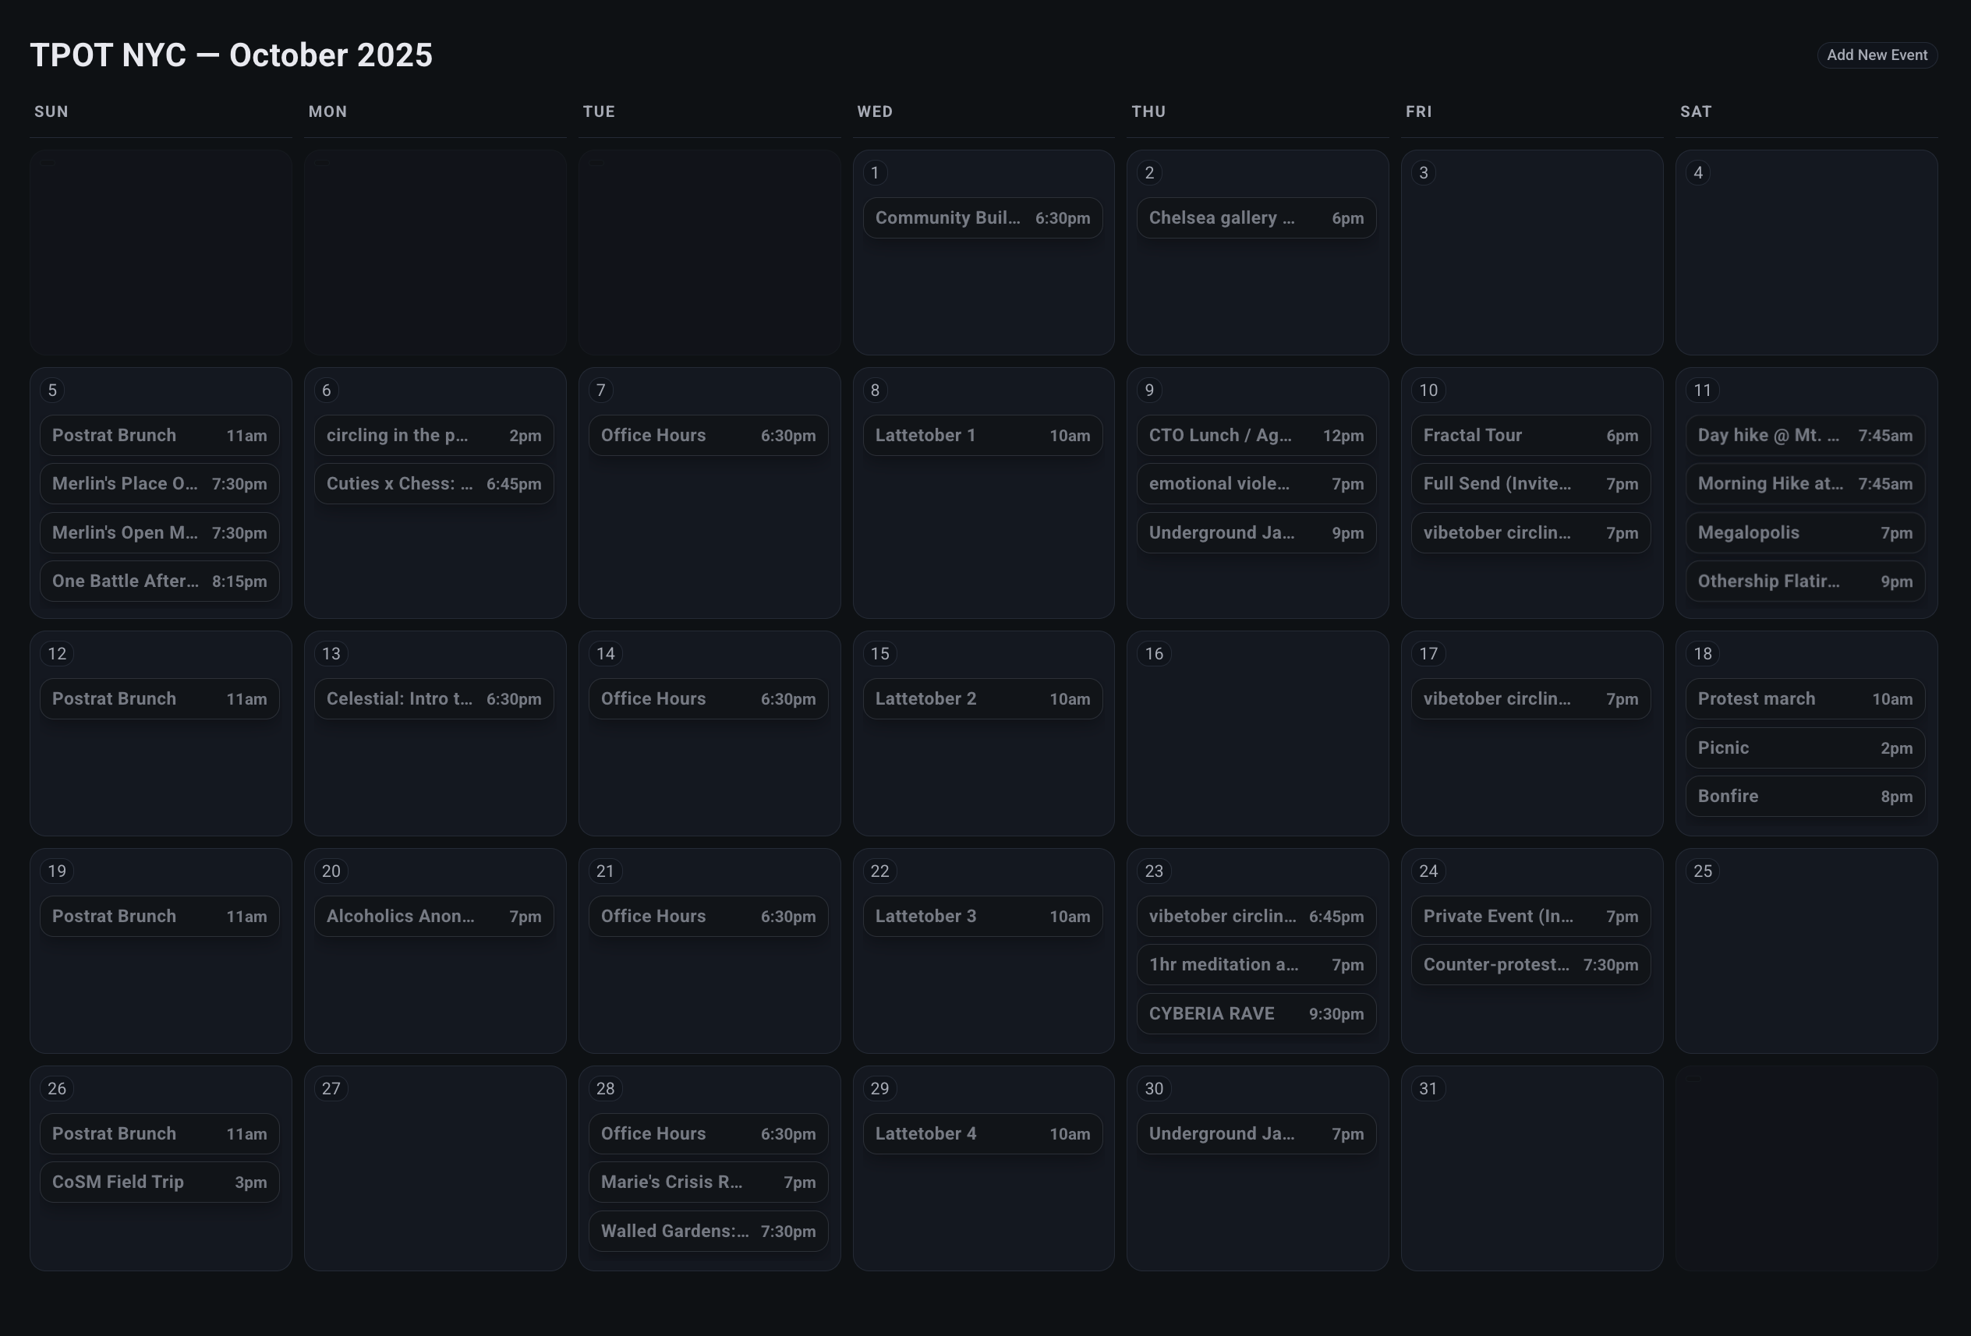Open Lattetober 1 event
Viewport: 1971px width, 1336px height.
pos(982,435)
